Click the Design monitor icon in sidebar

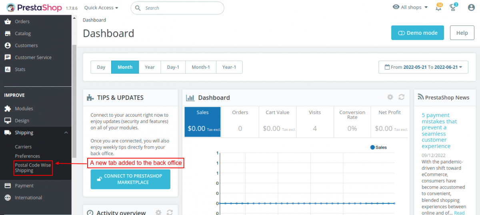(x=8, y=121)
